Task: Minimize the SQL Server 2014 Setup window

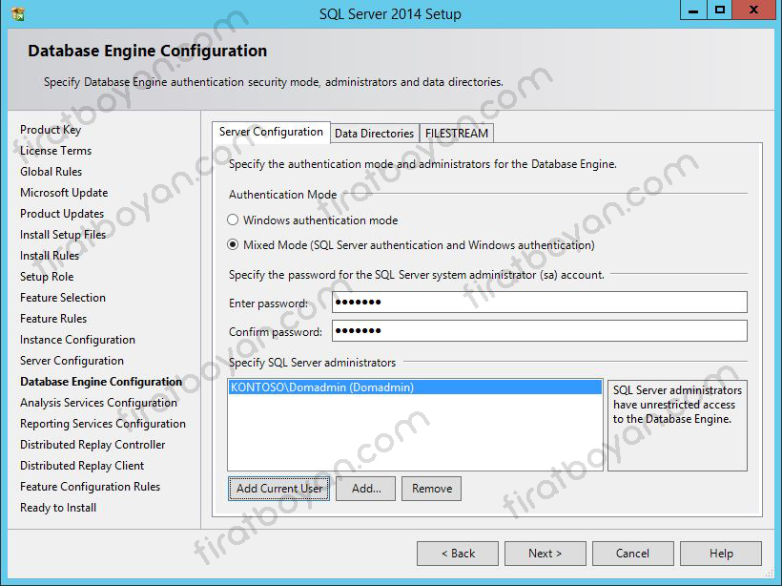Action: pyautogui.click(x=693, y=10)
